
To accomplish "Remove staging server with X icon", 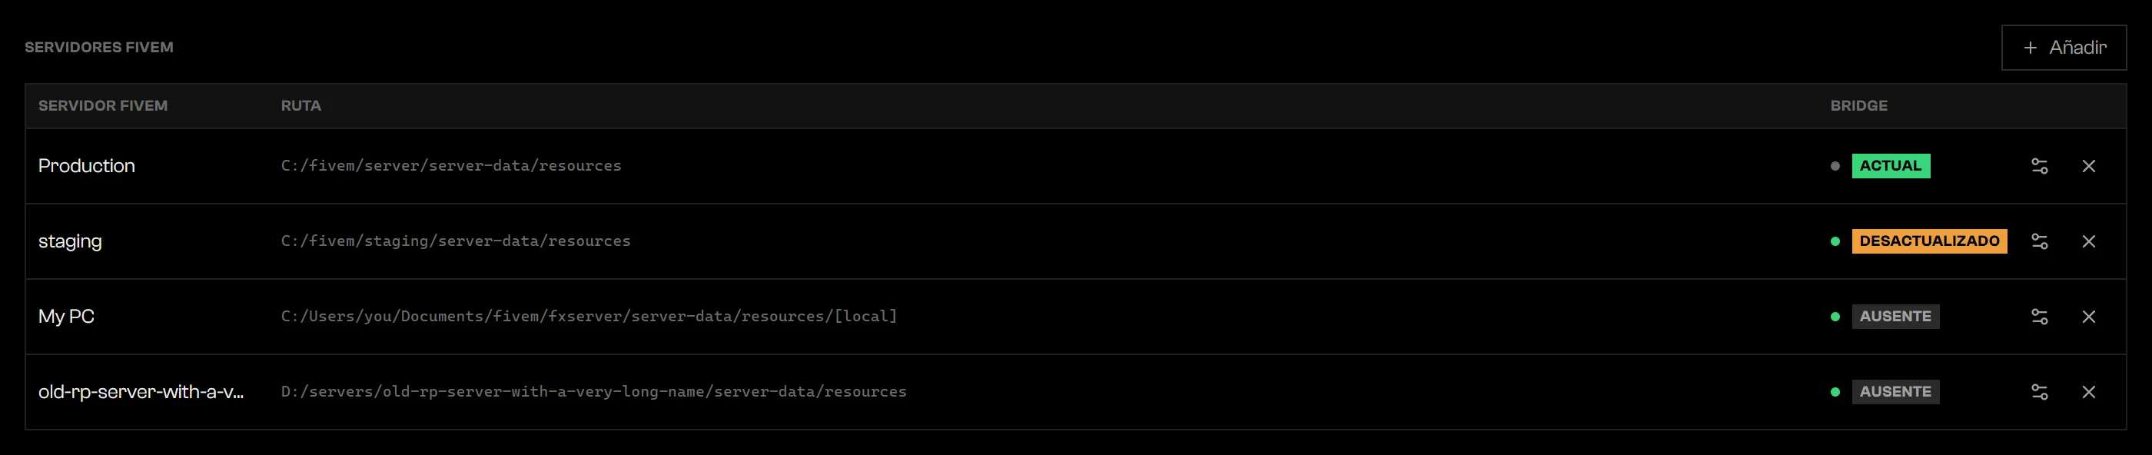I will point(2088,241).
